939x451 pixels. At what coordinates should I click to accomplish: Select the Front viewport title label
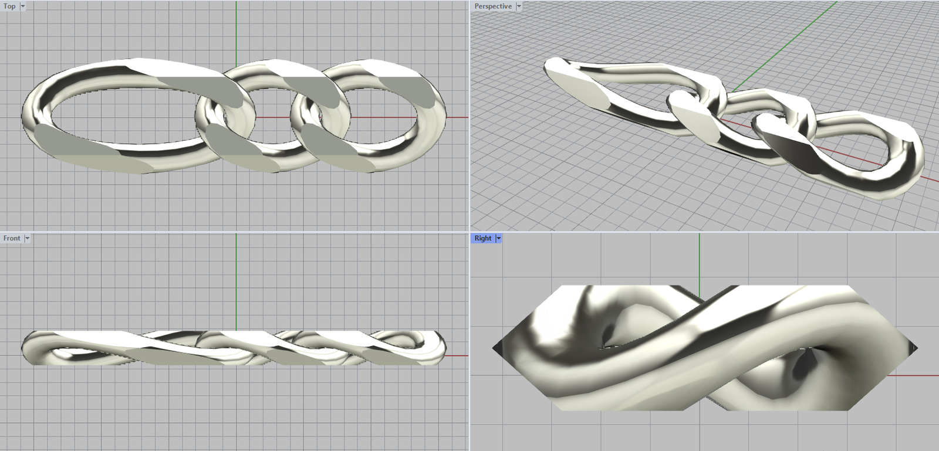tap(11, 238)
